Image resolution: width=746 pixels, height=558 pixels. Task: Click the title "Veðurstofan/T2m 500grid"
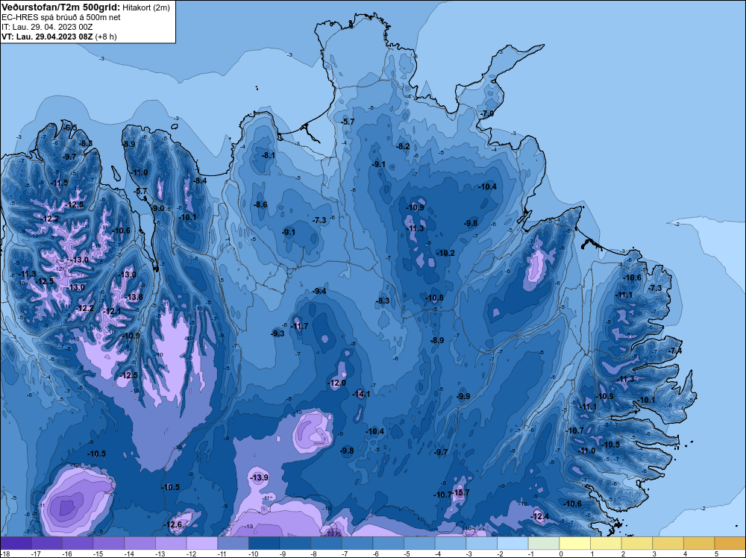coord(61,7)
